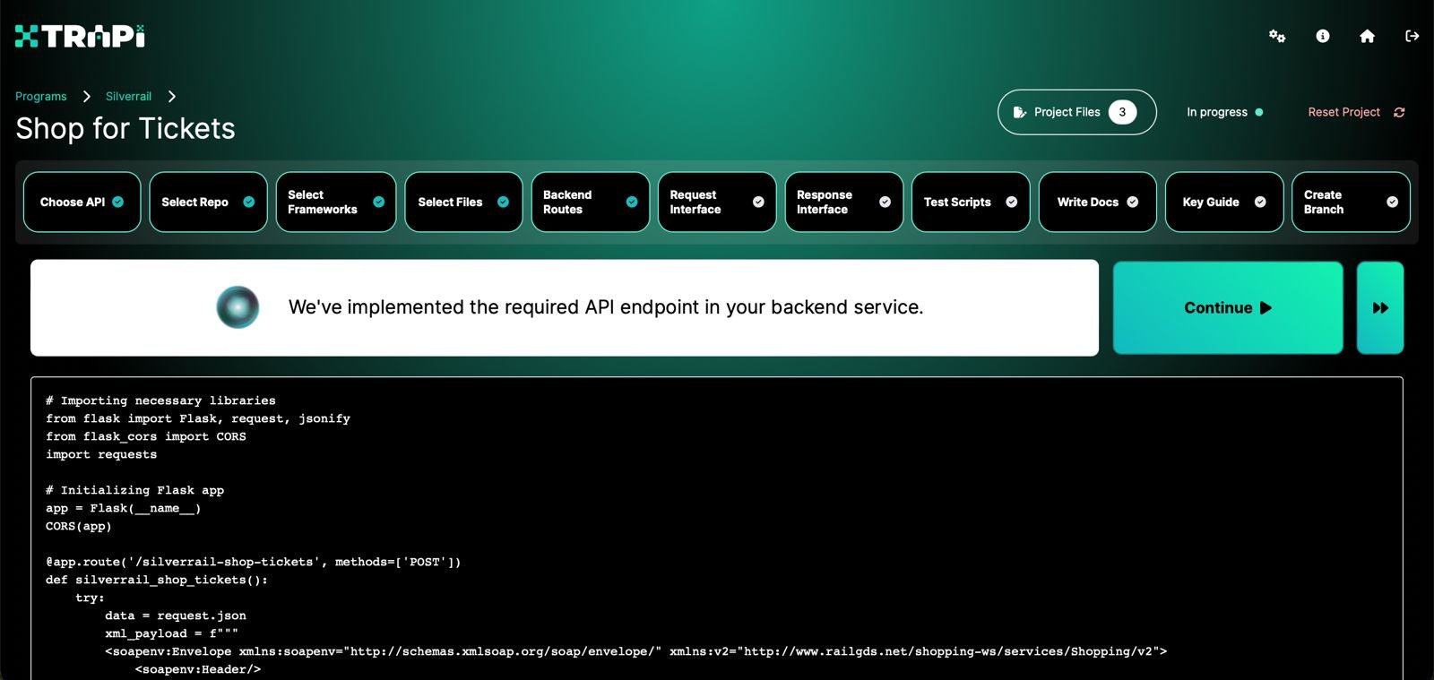Open the Backend Routes step

(590, 202)
